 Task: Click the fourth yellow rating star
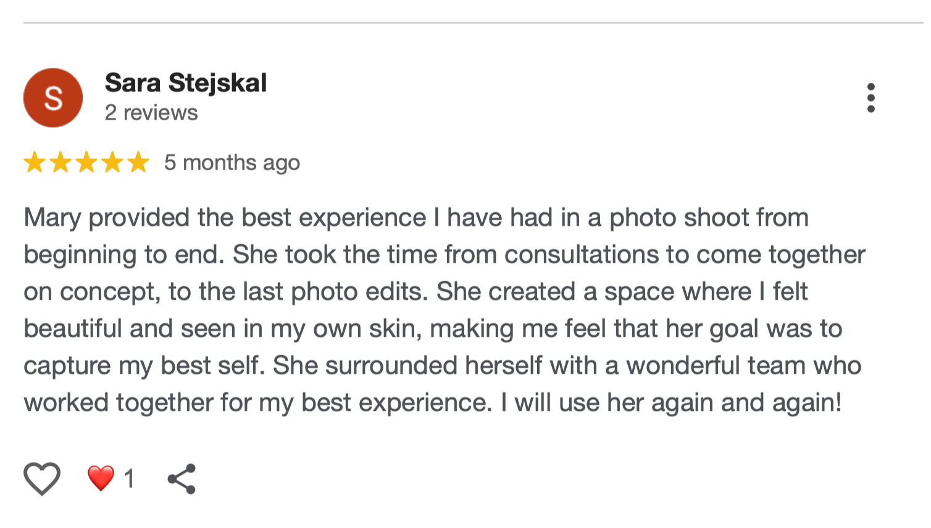(112, 163)
